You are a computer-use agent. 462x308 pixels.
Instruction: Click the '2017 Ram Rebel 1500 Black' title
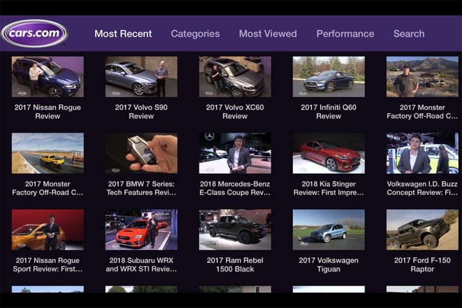235,265
